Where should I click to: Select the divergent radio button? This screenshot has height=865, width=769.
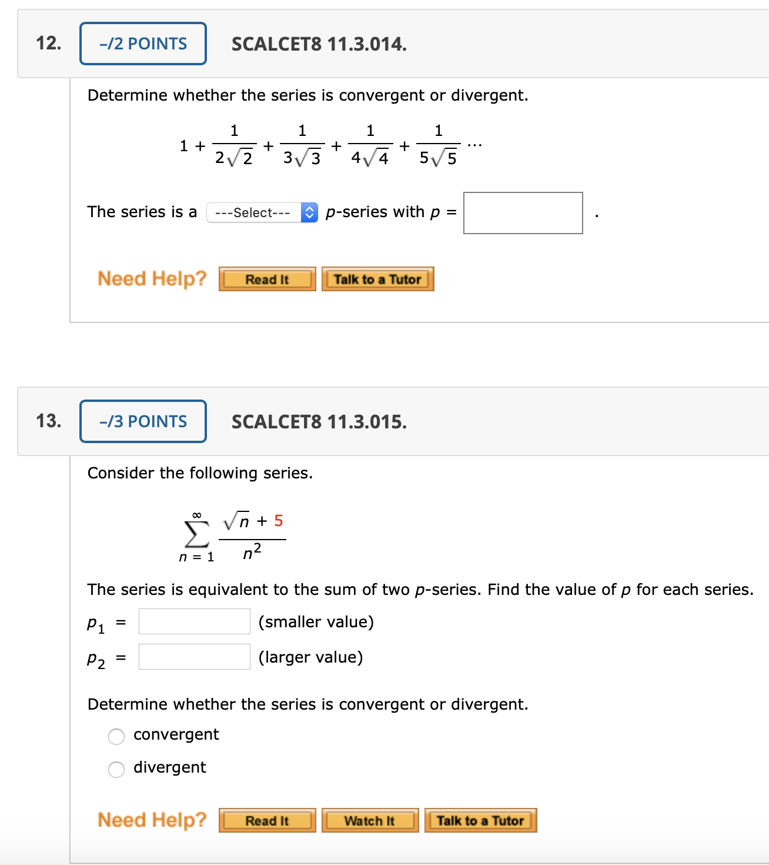(x=116, y=768)
